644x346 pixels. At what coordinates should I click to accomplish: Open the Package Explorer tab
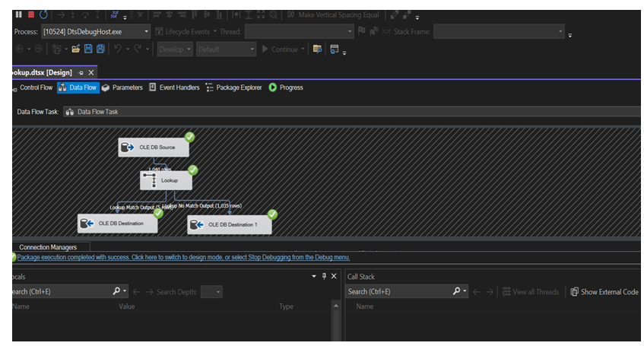coord(234,87)
